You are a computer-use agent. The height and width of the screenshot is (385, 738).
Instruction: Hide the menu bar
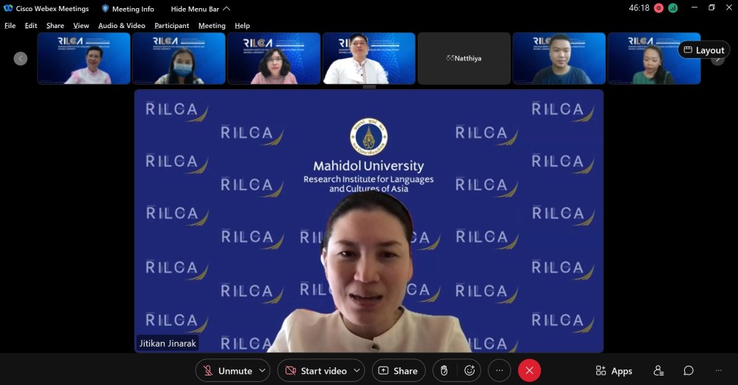click(201, 8)
